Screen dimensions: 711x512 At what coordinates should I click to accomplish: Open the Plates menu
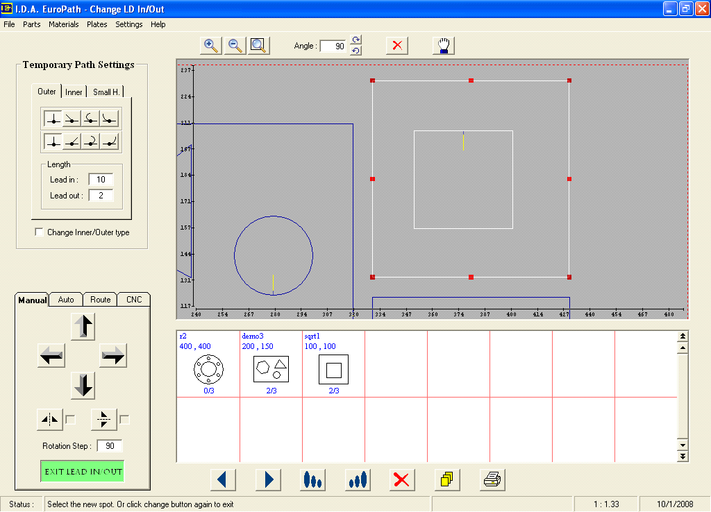coord(97,24)
